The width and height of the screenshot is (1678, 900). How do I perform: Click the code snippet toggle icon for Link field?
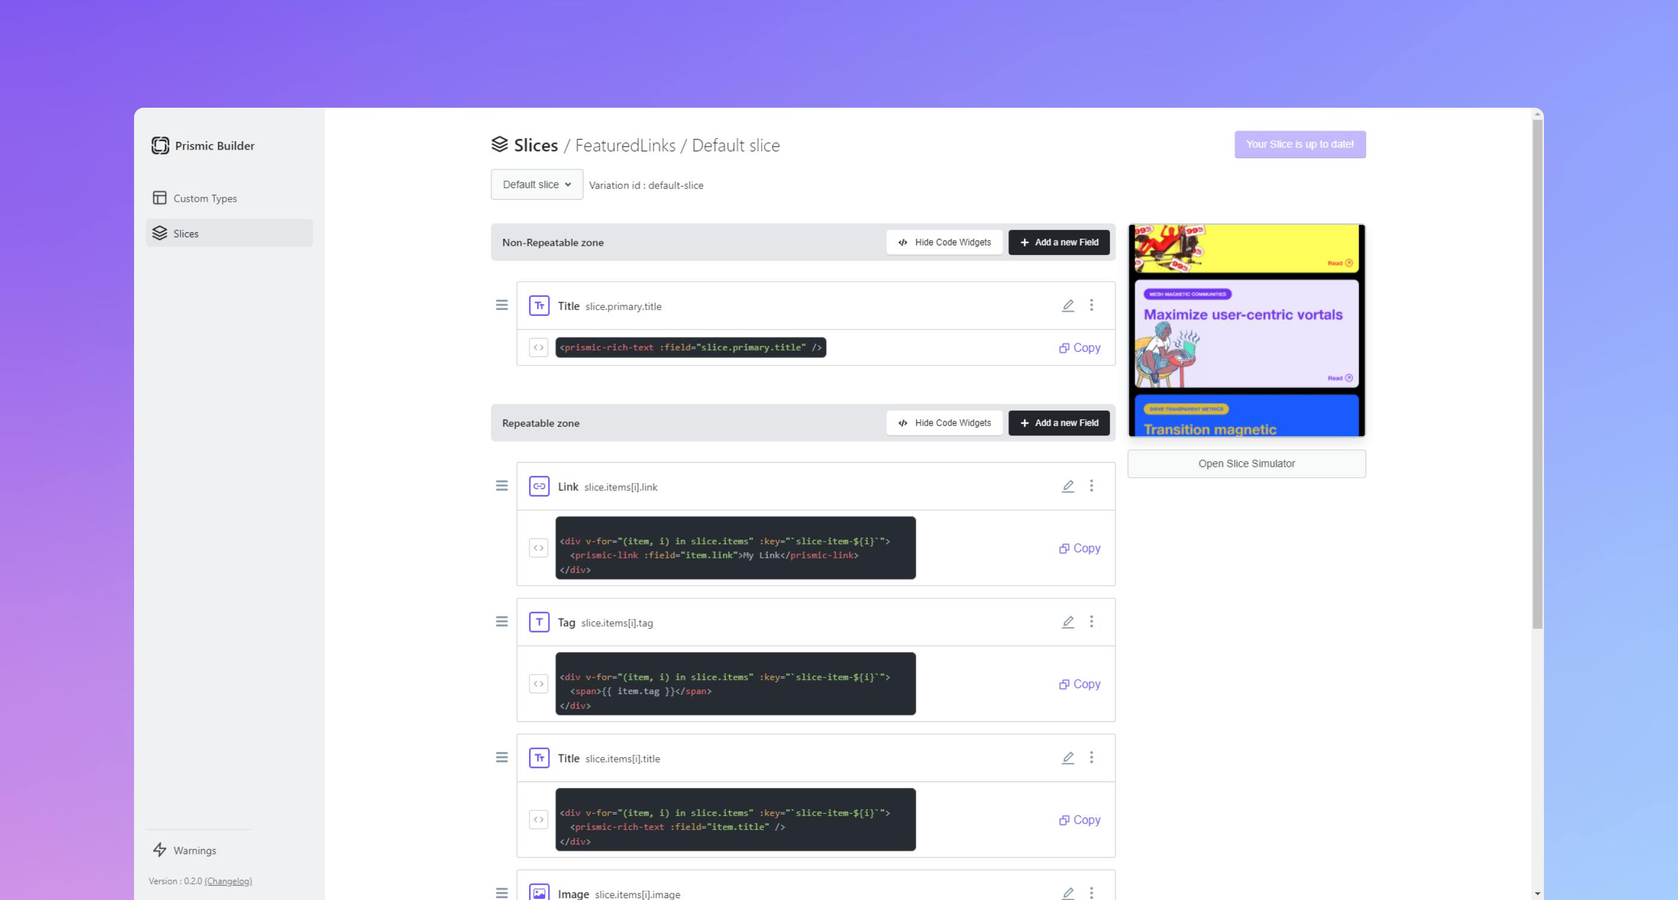tap(539, 548)
